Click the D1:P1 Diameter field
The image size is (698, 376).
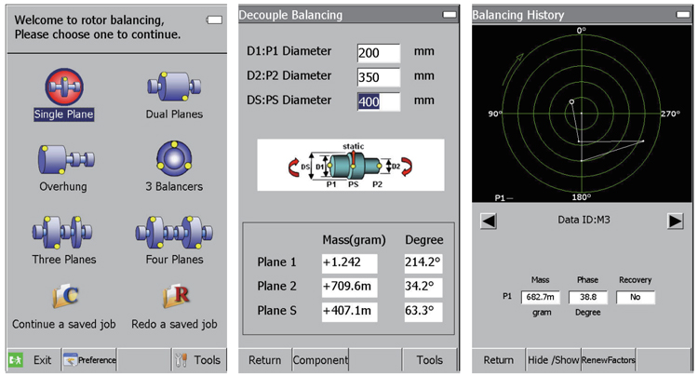click(378, 53)
